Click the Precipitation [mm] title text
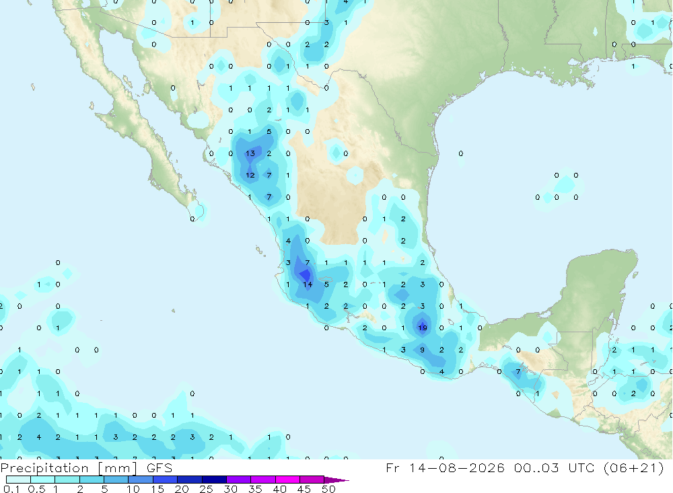Image resolution: width=673 pixels, height=493 pixels. [x=69, y=467]
